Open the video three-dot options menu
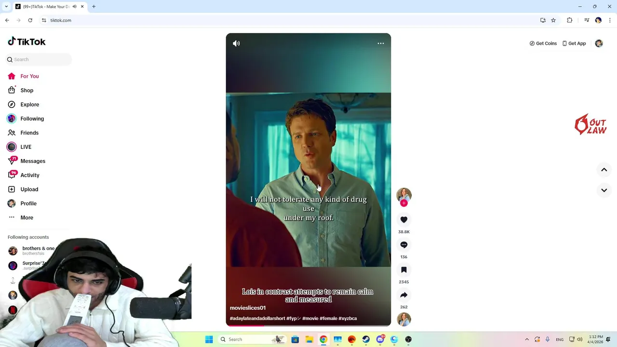The width and height of the screenshot is (617, 347). click(380, 43)
